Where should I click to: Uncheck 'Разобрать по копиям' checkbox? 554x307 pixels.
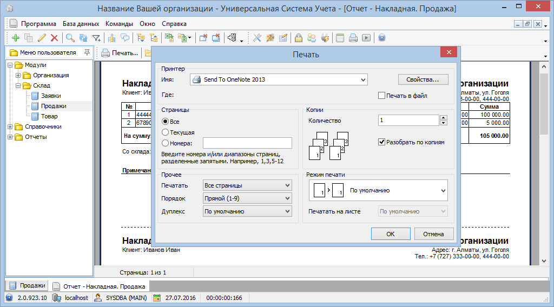click(381, 142)
